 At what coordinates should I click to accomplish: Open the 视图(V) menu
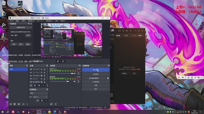(24, 21)
